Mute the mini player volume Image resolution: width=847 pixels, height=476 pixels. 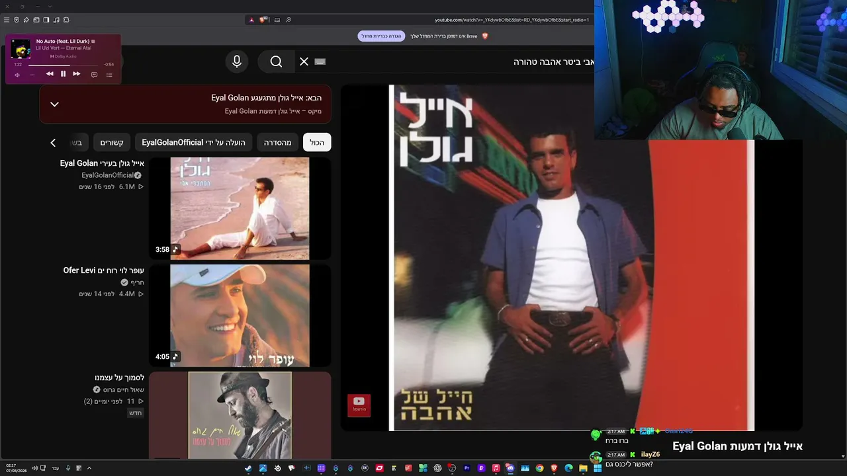pyautogui.click(x=17, y=75)
